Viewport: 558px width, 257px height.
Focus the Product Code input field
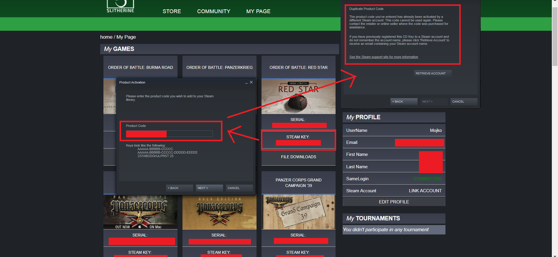[169, 134]
